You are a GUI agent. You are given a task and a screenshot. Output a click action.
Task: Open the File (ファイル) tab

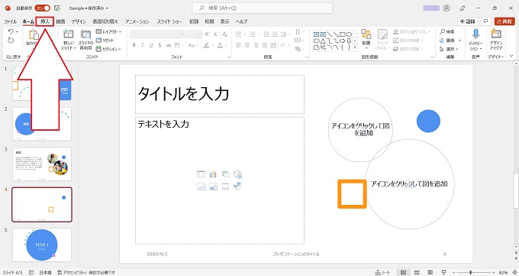(x=10, y=21)
